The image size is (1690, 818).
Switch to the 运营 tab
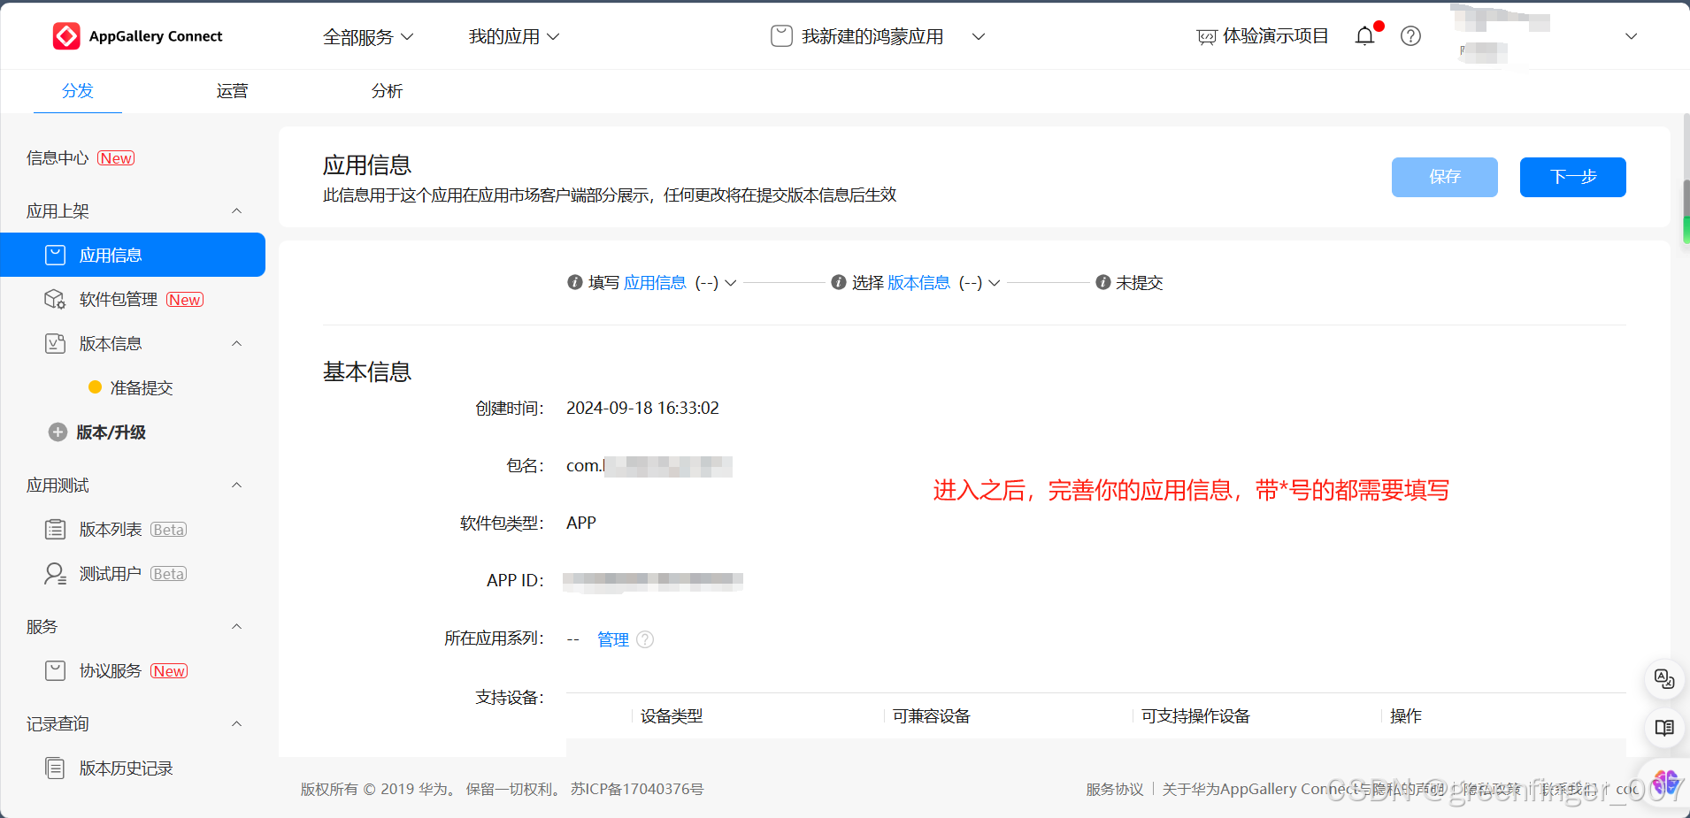pos(233,91)
